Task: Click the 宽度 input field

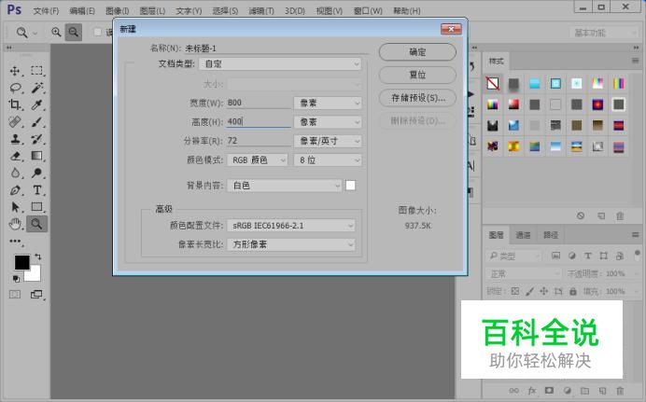Action: (x=259, y=103)
